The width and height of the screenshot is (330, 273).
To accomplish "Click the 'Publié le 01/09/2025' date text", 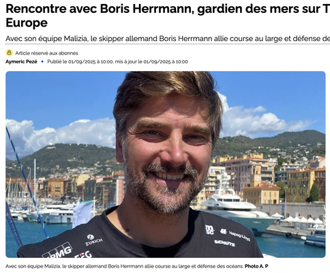I will click(80, 61).
